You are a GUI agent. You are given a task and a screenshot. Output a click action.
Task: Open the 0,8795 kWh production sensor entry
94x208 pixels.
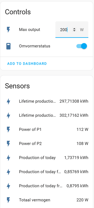47,186
